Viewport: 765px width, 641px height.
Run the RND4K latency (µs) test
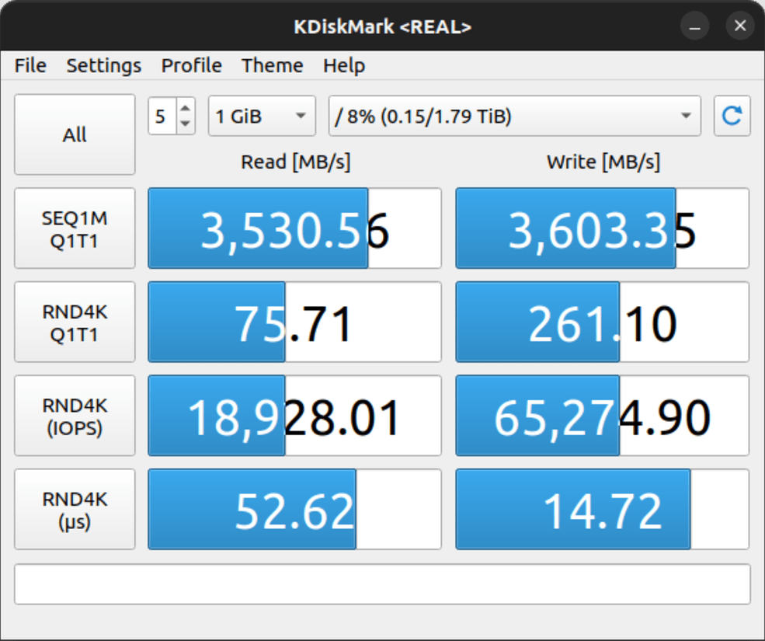point(75,509)
